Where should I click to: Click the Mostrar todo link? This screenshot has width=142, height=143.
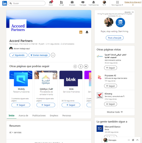[x=115, y=112]
